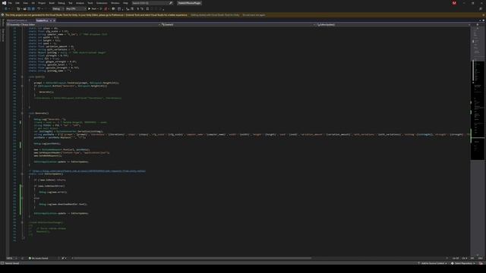Open the editor zoom level dropdown
This screenshot has height=273, width=486.
(11, 258)
